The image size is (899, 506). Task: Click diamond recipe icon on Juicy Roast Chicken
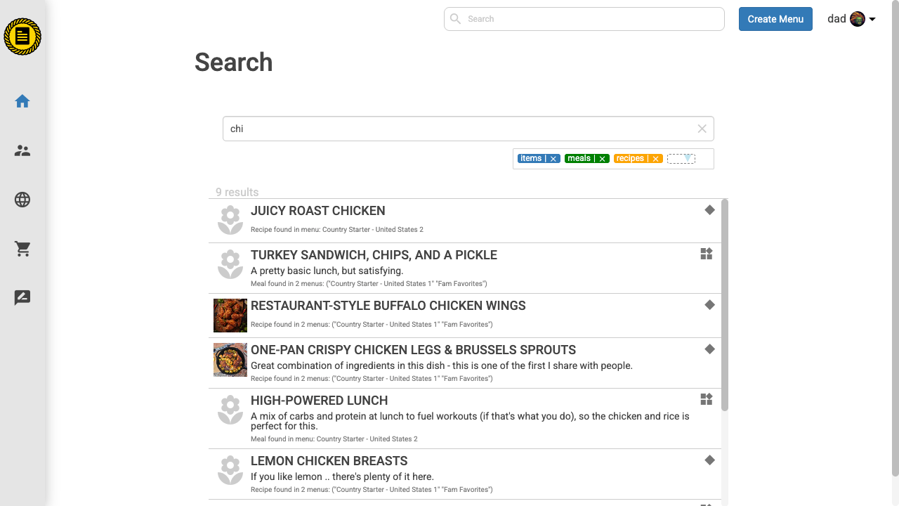coord(709,210)
